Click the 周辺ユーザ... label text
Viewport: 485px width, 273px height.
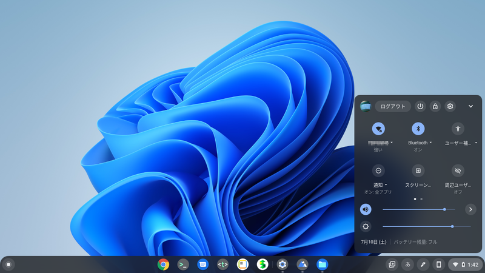pos(458,185)
